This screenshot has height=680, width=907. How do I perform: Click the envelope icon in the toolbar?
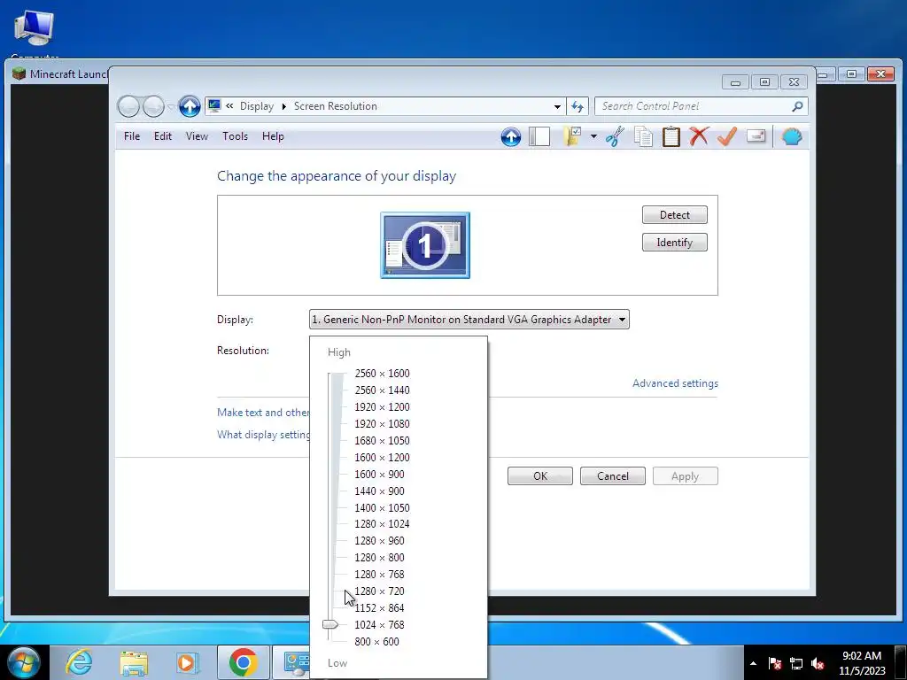756,135
